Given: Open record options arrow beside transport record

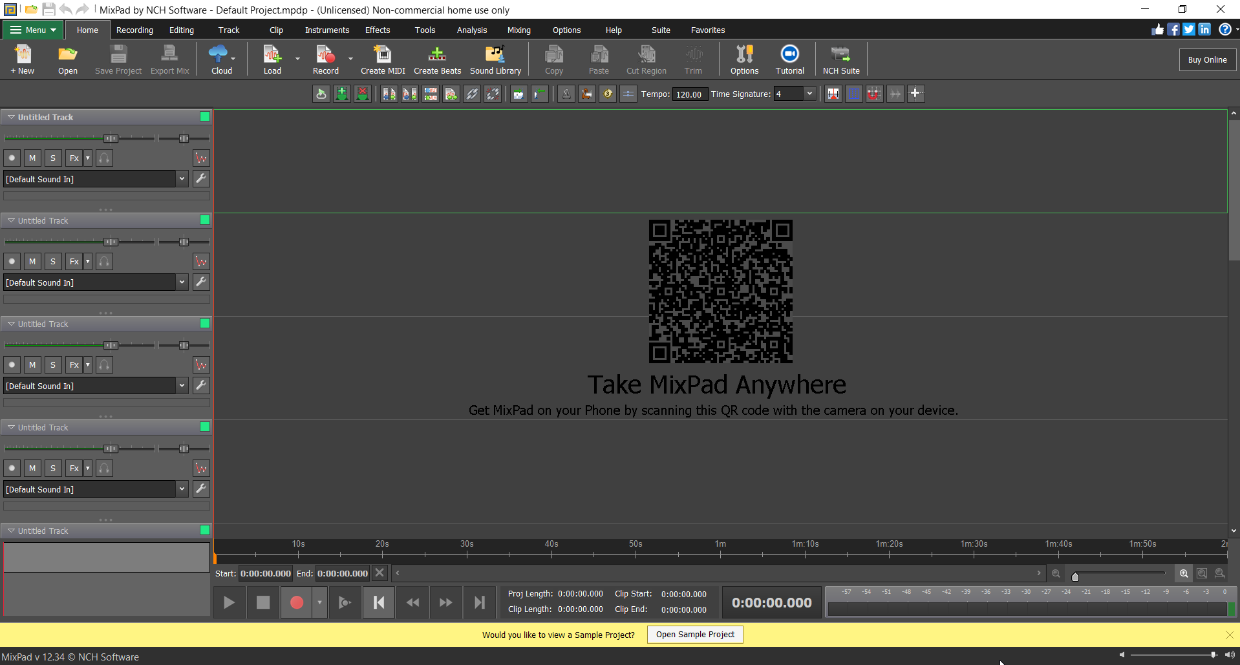Looking at the screenshot, I should (319, 602).
